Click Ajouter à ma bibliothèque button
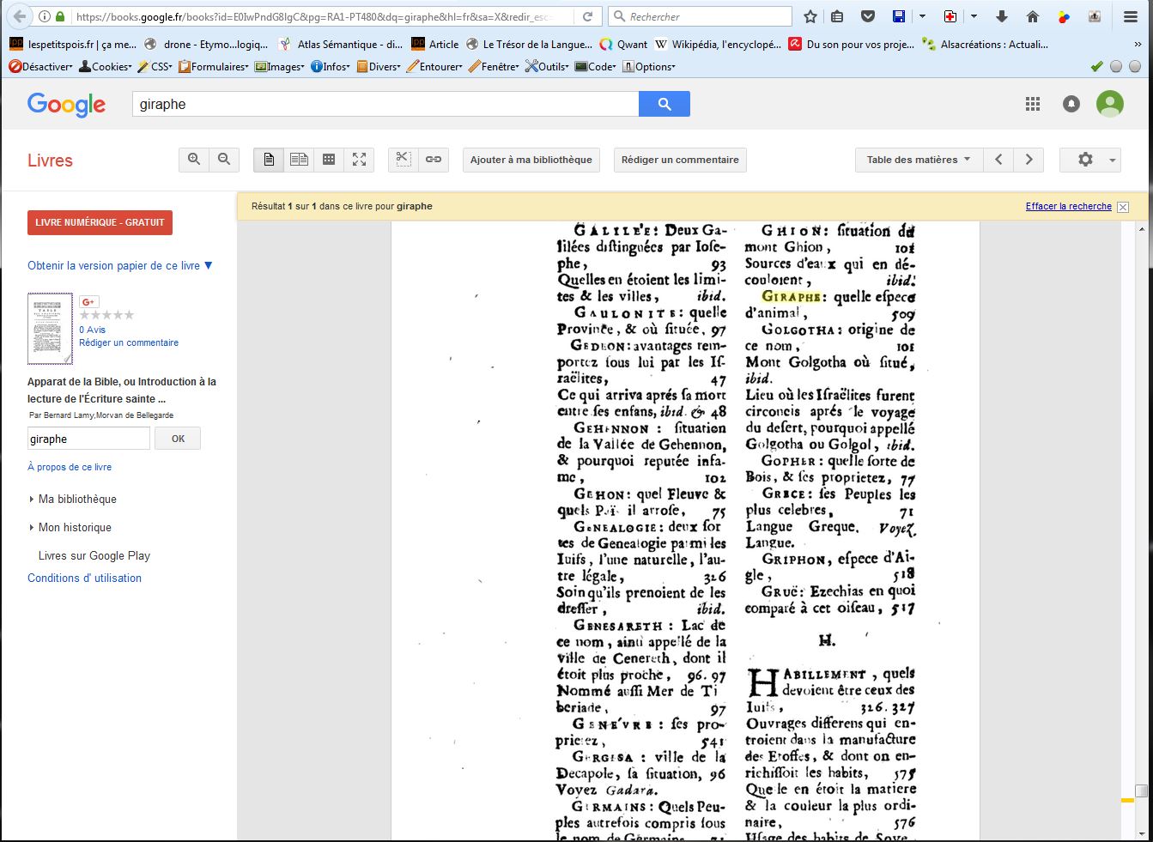 click(x=531, y=160)
